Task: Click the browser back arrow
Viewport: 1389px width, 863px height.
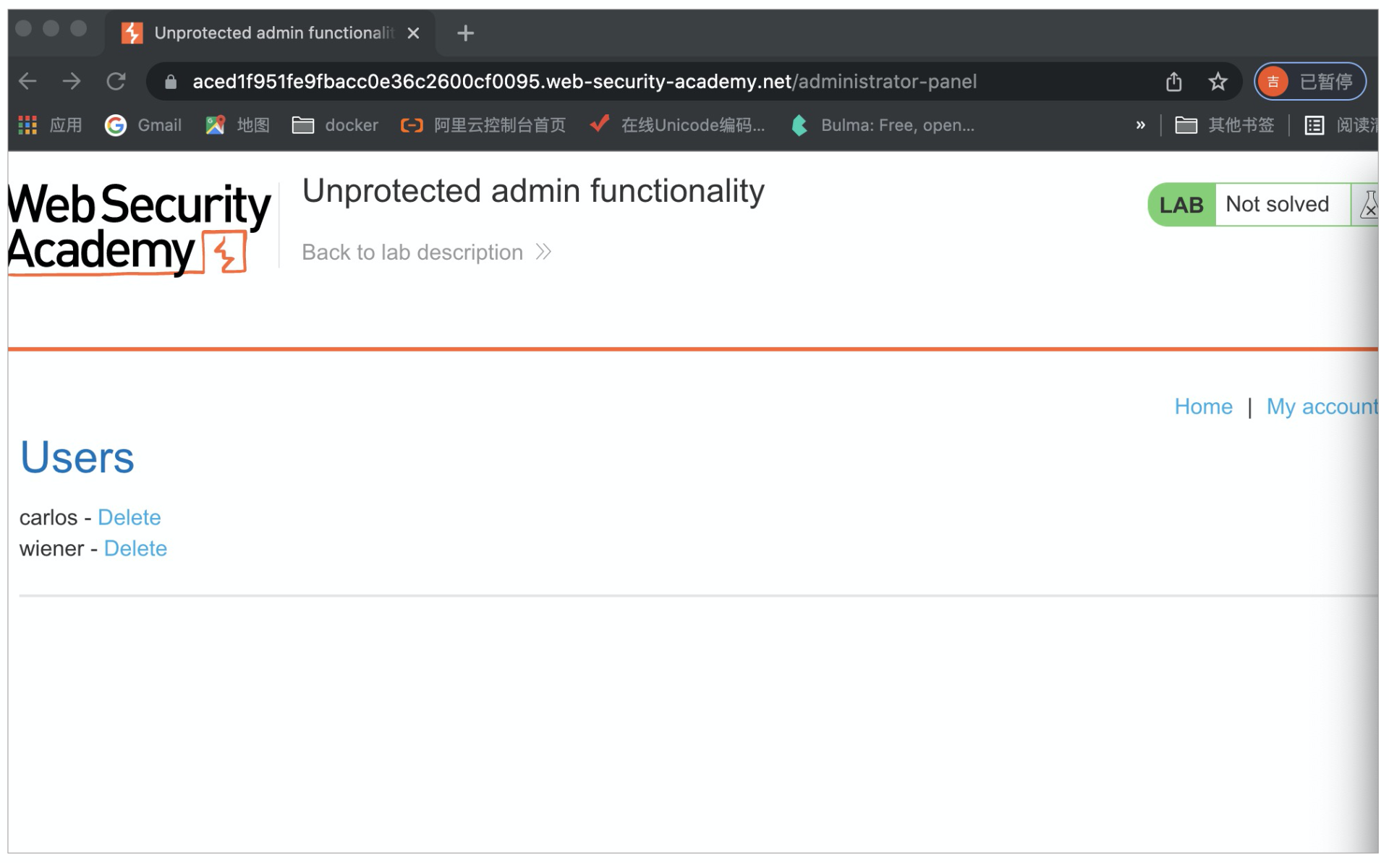Action: pos(27,81)
